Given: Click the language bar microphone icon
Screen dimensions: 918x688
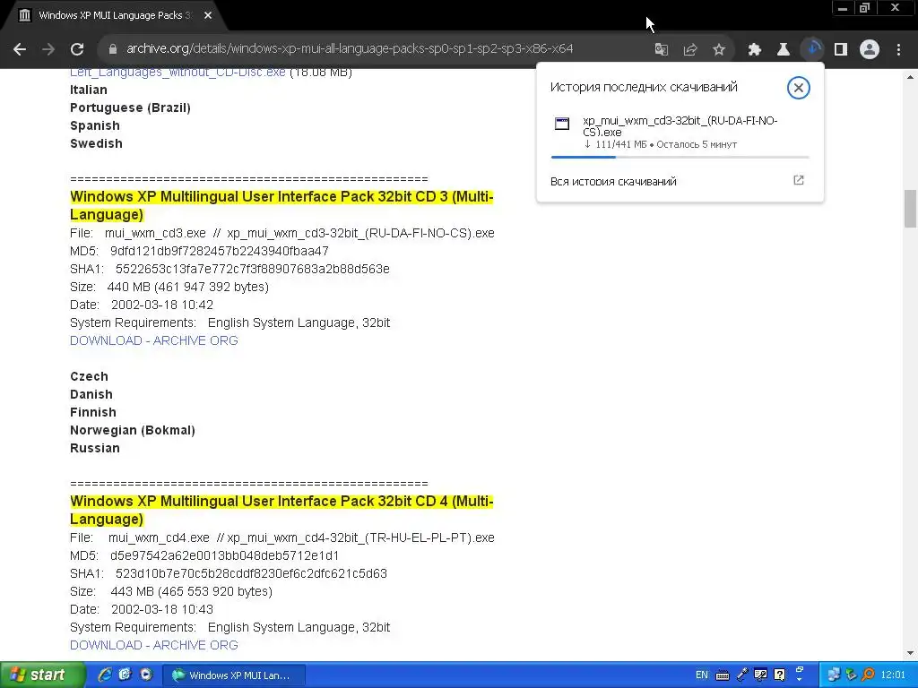Looking at the screenshot, I should coord(741,675).
